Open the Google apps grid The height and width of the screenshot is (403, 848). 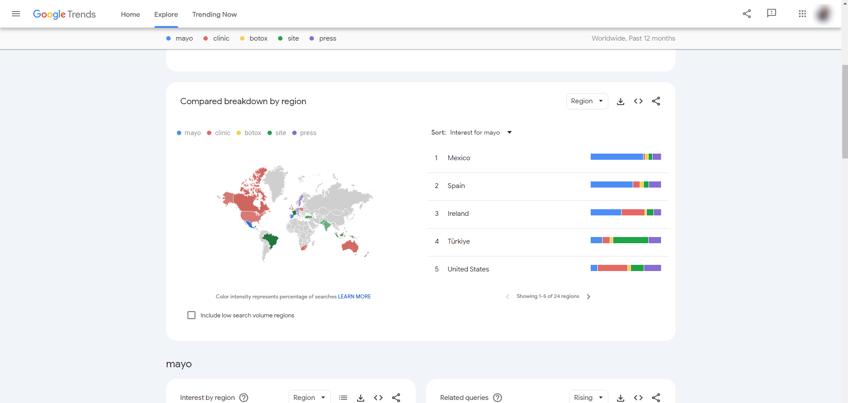[x=802, y=14]
